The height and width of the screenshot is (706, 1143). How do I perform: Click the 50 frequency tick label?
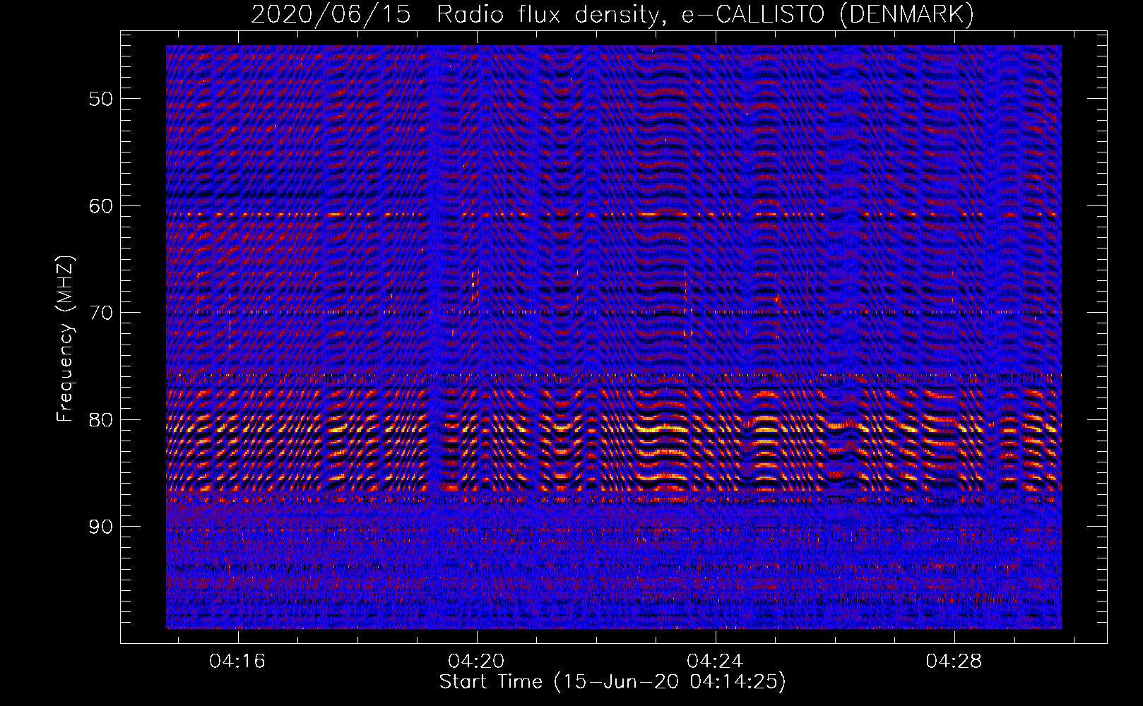click(x=100, y=99)
